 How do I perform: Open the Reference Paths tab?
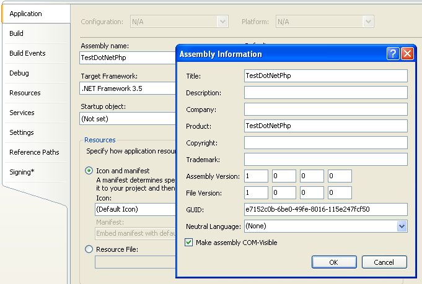tap(34, 152)
